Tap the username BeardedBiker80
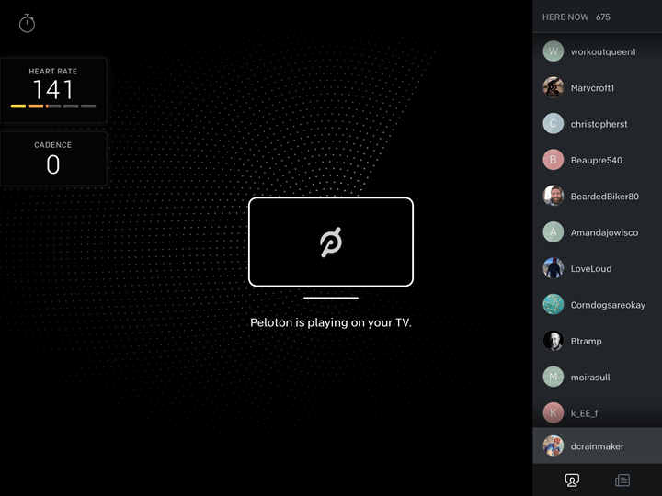662x496 pixels. pos(605,197)
